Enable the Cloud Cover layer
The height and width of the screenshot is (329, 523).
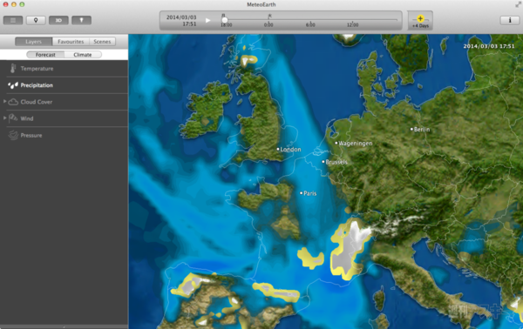click(x=37, y=102)
